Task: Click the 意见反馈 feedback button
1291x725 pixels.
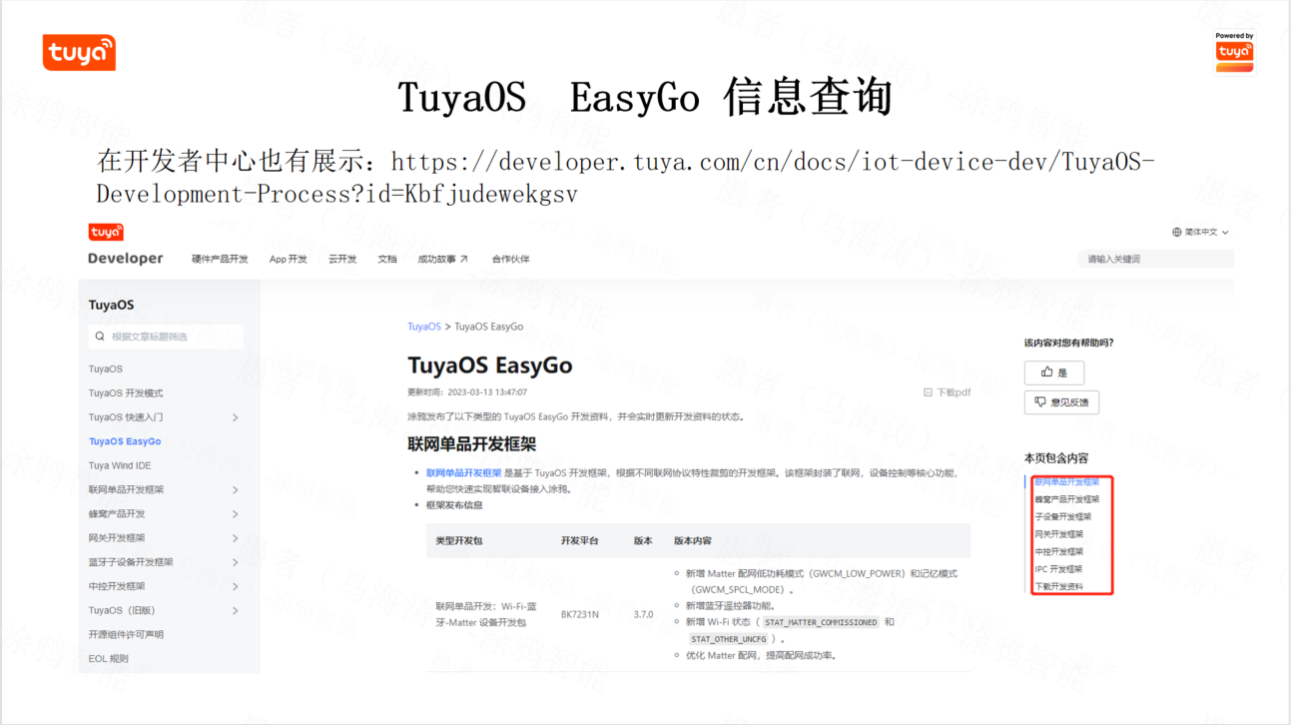Action: click(x=1061, y=402)
